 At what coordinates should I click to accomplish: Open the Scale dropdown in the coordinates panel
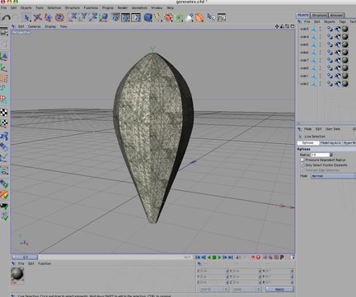click(246, 289)
